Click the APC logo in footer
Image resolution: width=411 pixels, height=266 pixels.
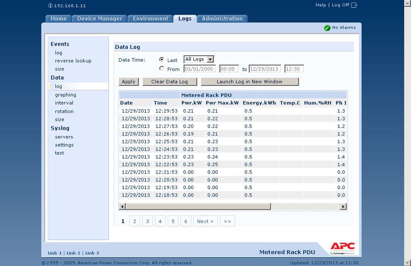coord(342,248)
